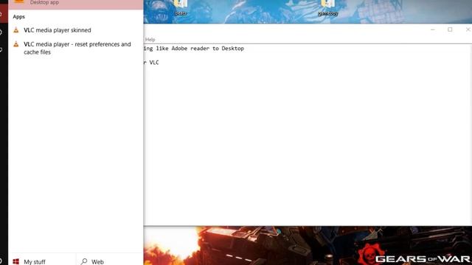Click the VLC cone icon beside reset preferences result
The image size is (472, 265).
click(16, 44)
